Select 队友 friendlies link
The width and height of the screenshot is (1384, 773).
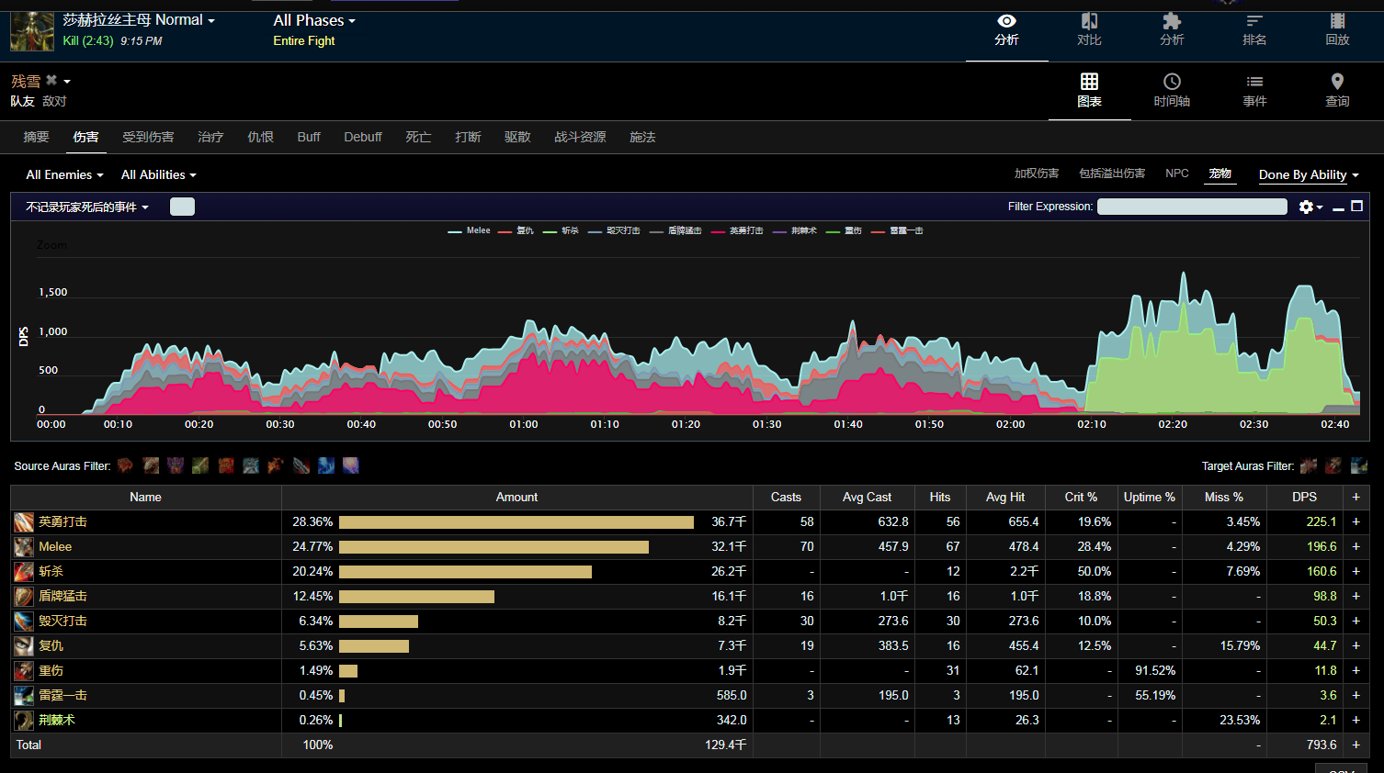(x=22, y=101)
